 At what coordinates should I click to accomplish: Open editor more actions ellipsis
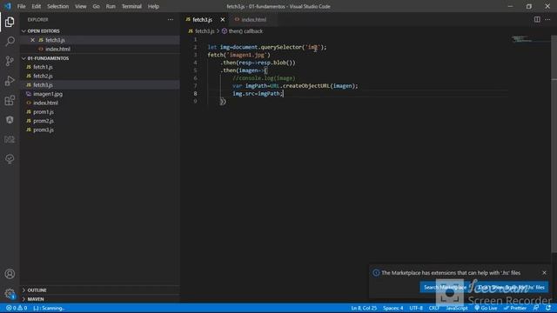[x=547, y=19]
